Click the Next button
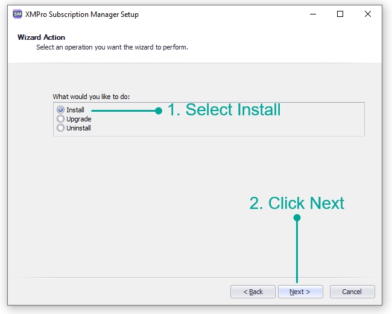 coord(300,292)
